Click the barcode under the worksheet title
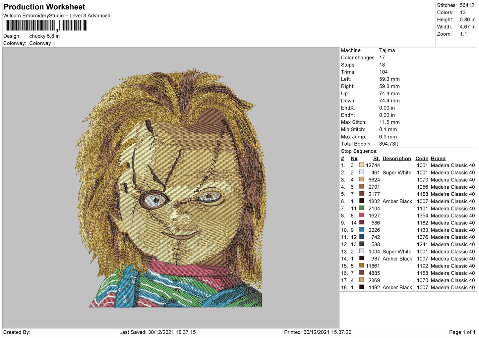 pyautogui.click(x=45, y=25)
